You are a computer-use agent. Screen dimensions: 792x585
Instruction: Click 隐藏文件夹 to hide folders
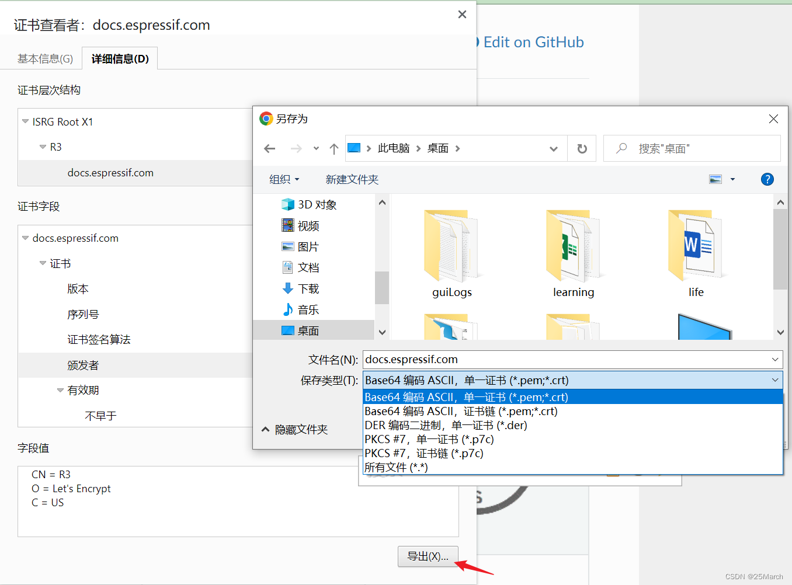(x=294, y=430)
